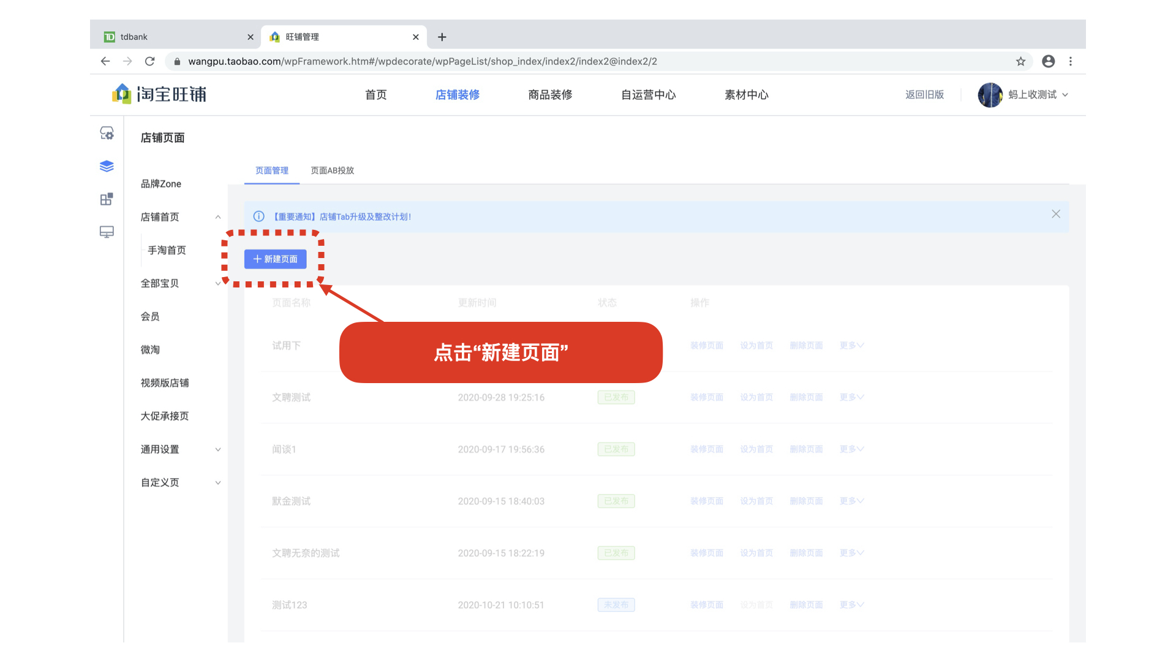This screenshot has width=1176, height=662.
Task: Open the 更多 dropdown for 文聘测试
Action: point(851,397)
